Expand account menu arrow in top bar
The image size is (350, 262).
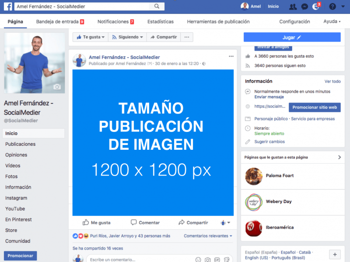343,7
